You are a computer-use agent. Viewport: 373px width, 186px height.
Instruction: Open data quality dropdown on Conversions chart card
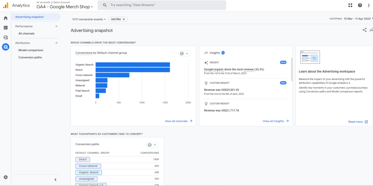[184, 54]
